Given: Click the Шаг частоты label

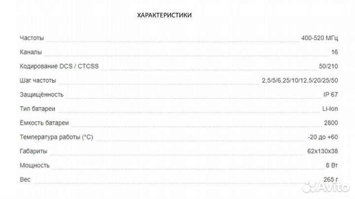Looking at the screenshot, I should [37, 81].
